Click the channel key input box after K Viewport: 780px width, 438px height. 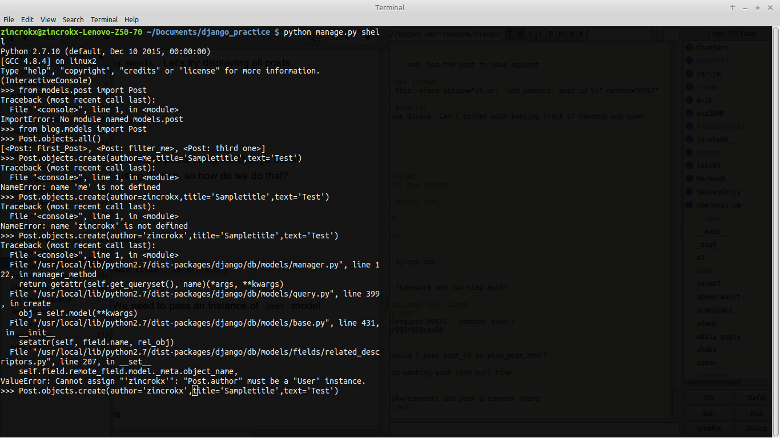pyautogui.click(x=620, y=34)
